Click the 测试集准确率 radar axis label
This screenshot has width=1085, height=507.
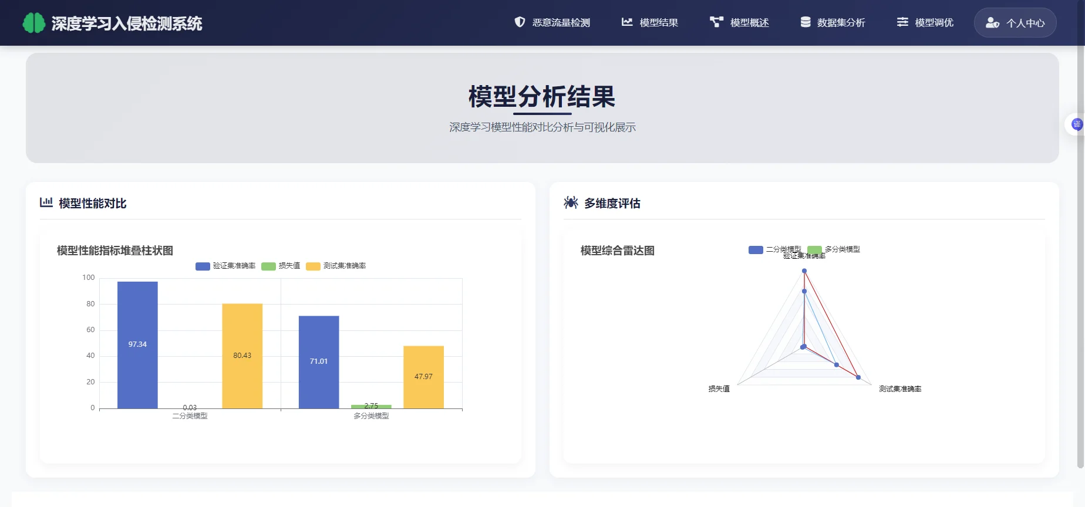click(x=900, y=389)
